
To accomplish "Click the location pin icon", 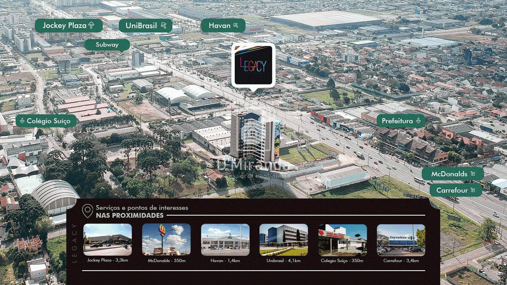I will pyautogui.click(x=87, y=211).
